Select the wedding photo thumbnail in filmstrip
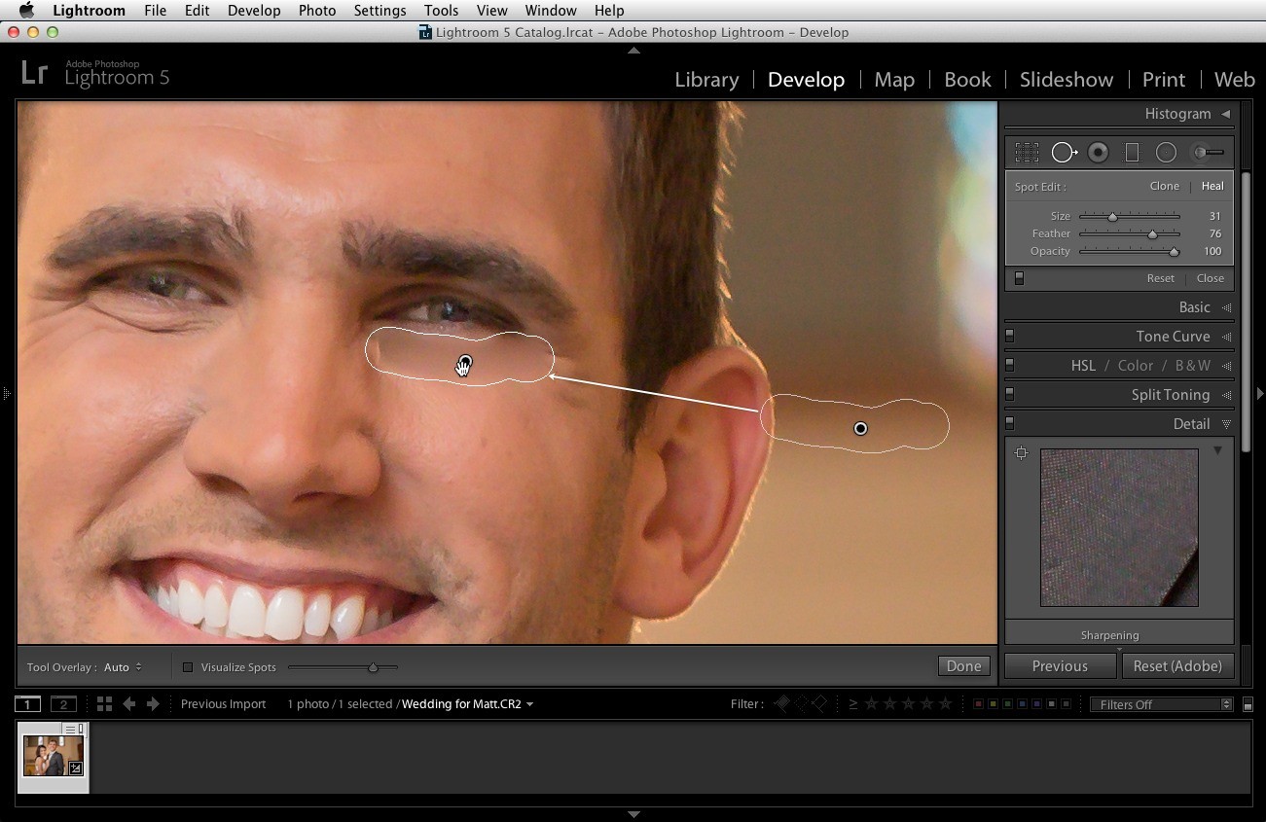1266x822 pixels. point(53,756)
